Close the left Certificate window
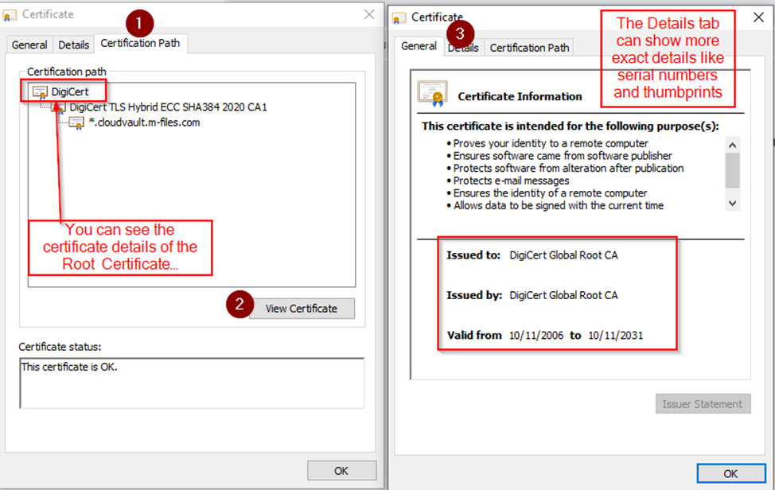775x490 pixels. point(369,14)
